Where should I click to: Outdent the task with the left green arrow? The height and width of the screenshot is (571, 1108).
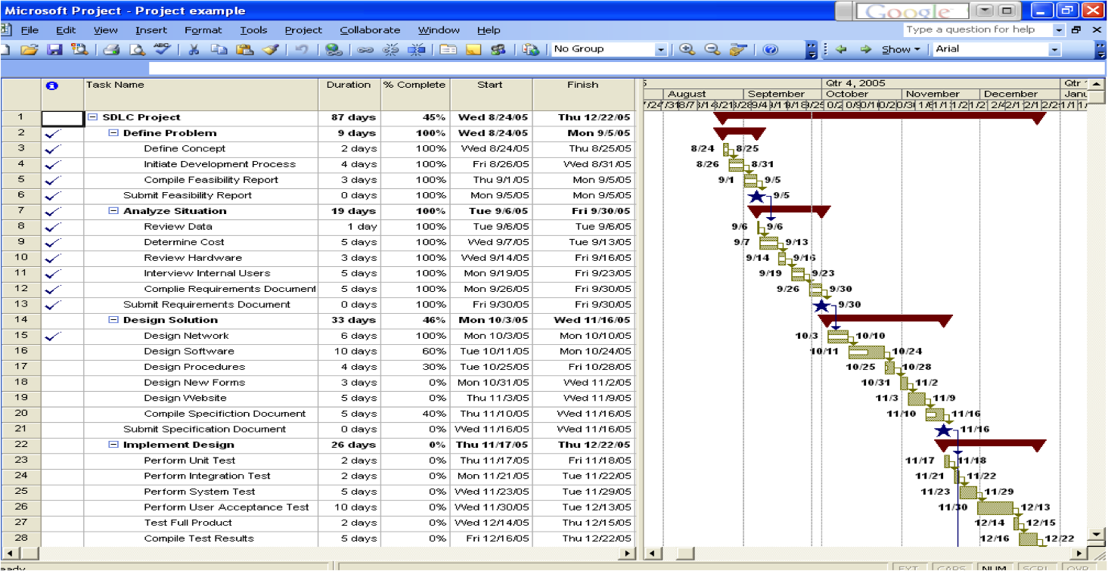coord(841,49)
